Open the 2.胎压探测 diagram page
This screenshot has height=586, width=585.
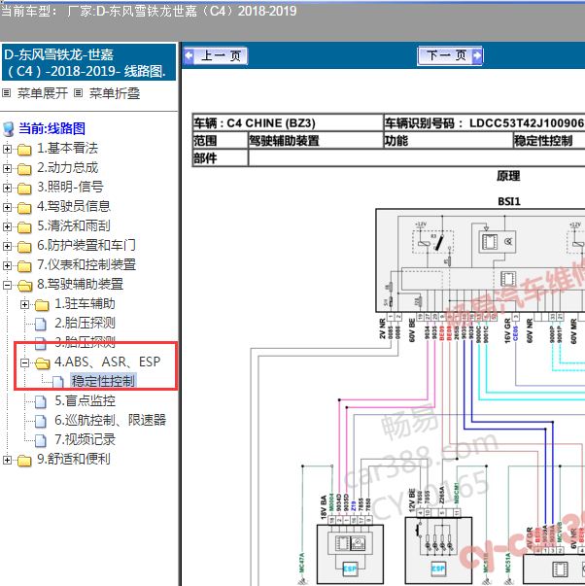(85, 323)
